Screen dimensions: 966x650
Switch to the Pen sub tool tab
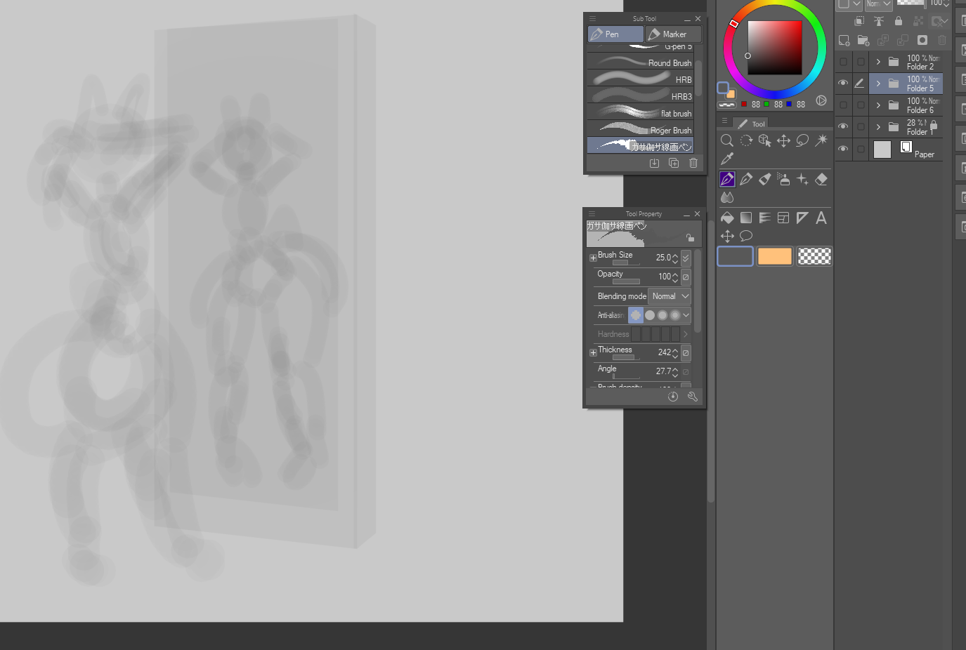click(615, 34)
